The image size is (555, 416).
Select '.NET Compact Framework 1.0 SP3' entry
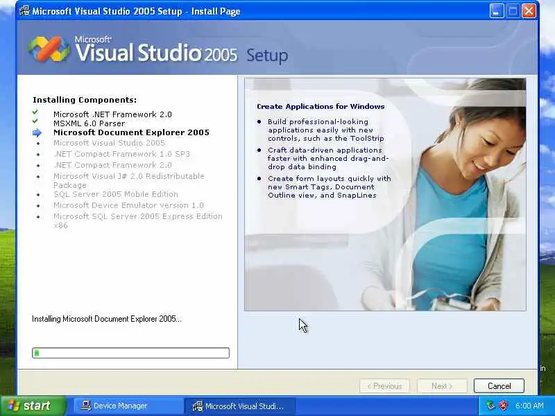tap(122, 154)
